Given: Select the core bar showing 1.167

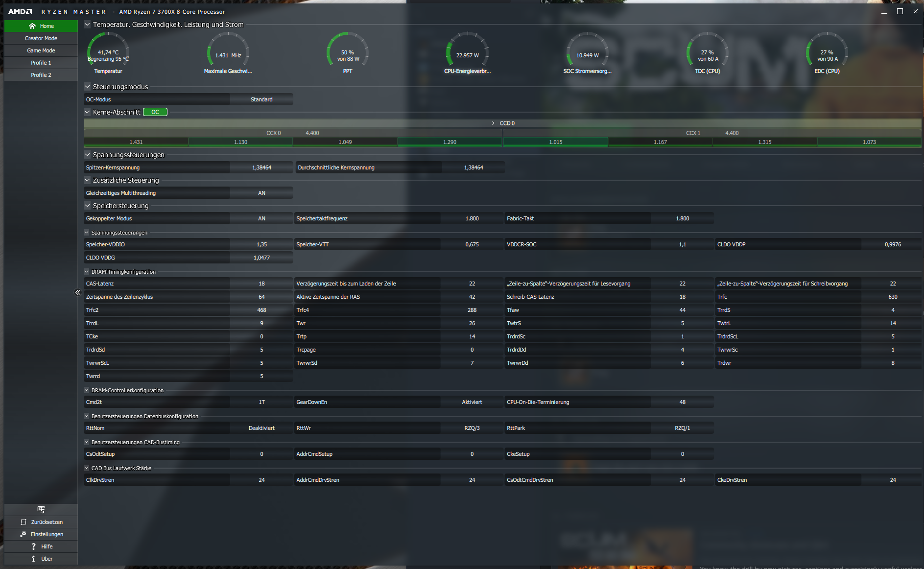Looking at the screenshot, I should pyautogui.click(x=660, y=142).
